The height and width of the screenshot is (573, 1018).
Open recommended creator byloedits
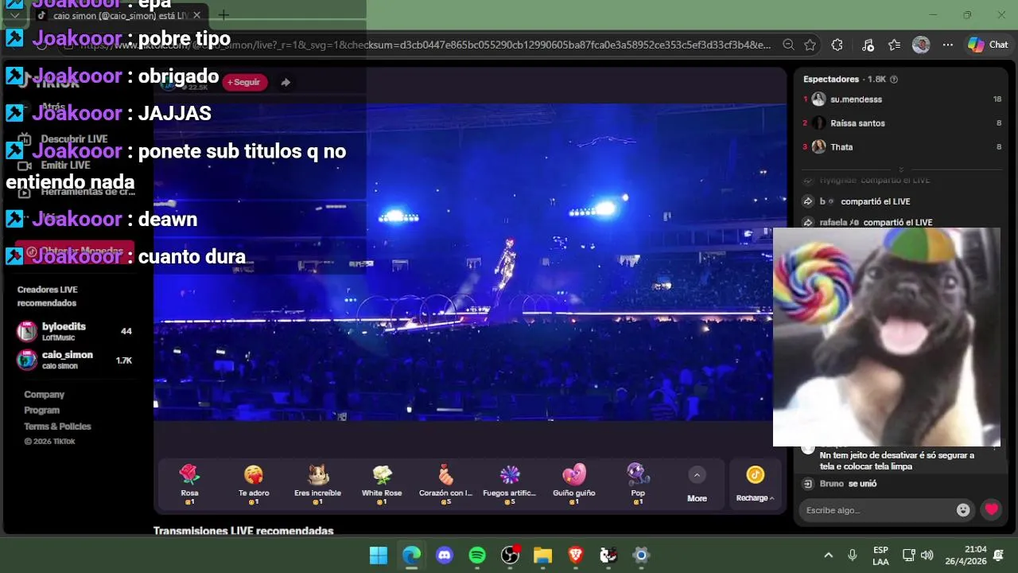[75, 332]
